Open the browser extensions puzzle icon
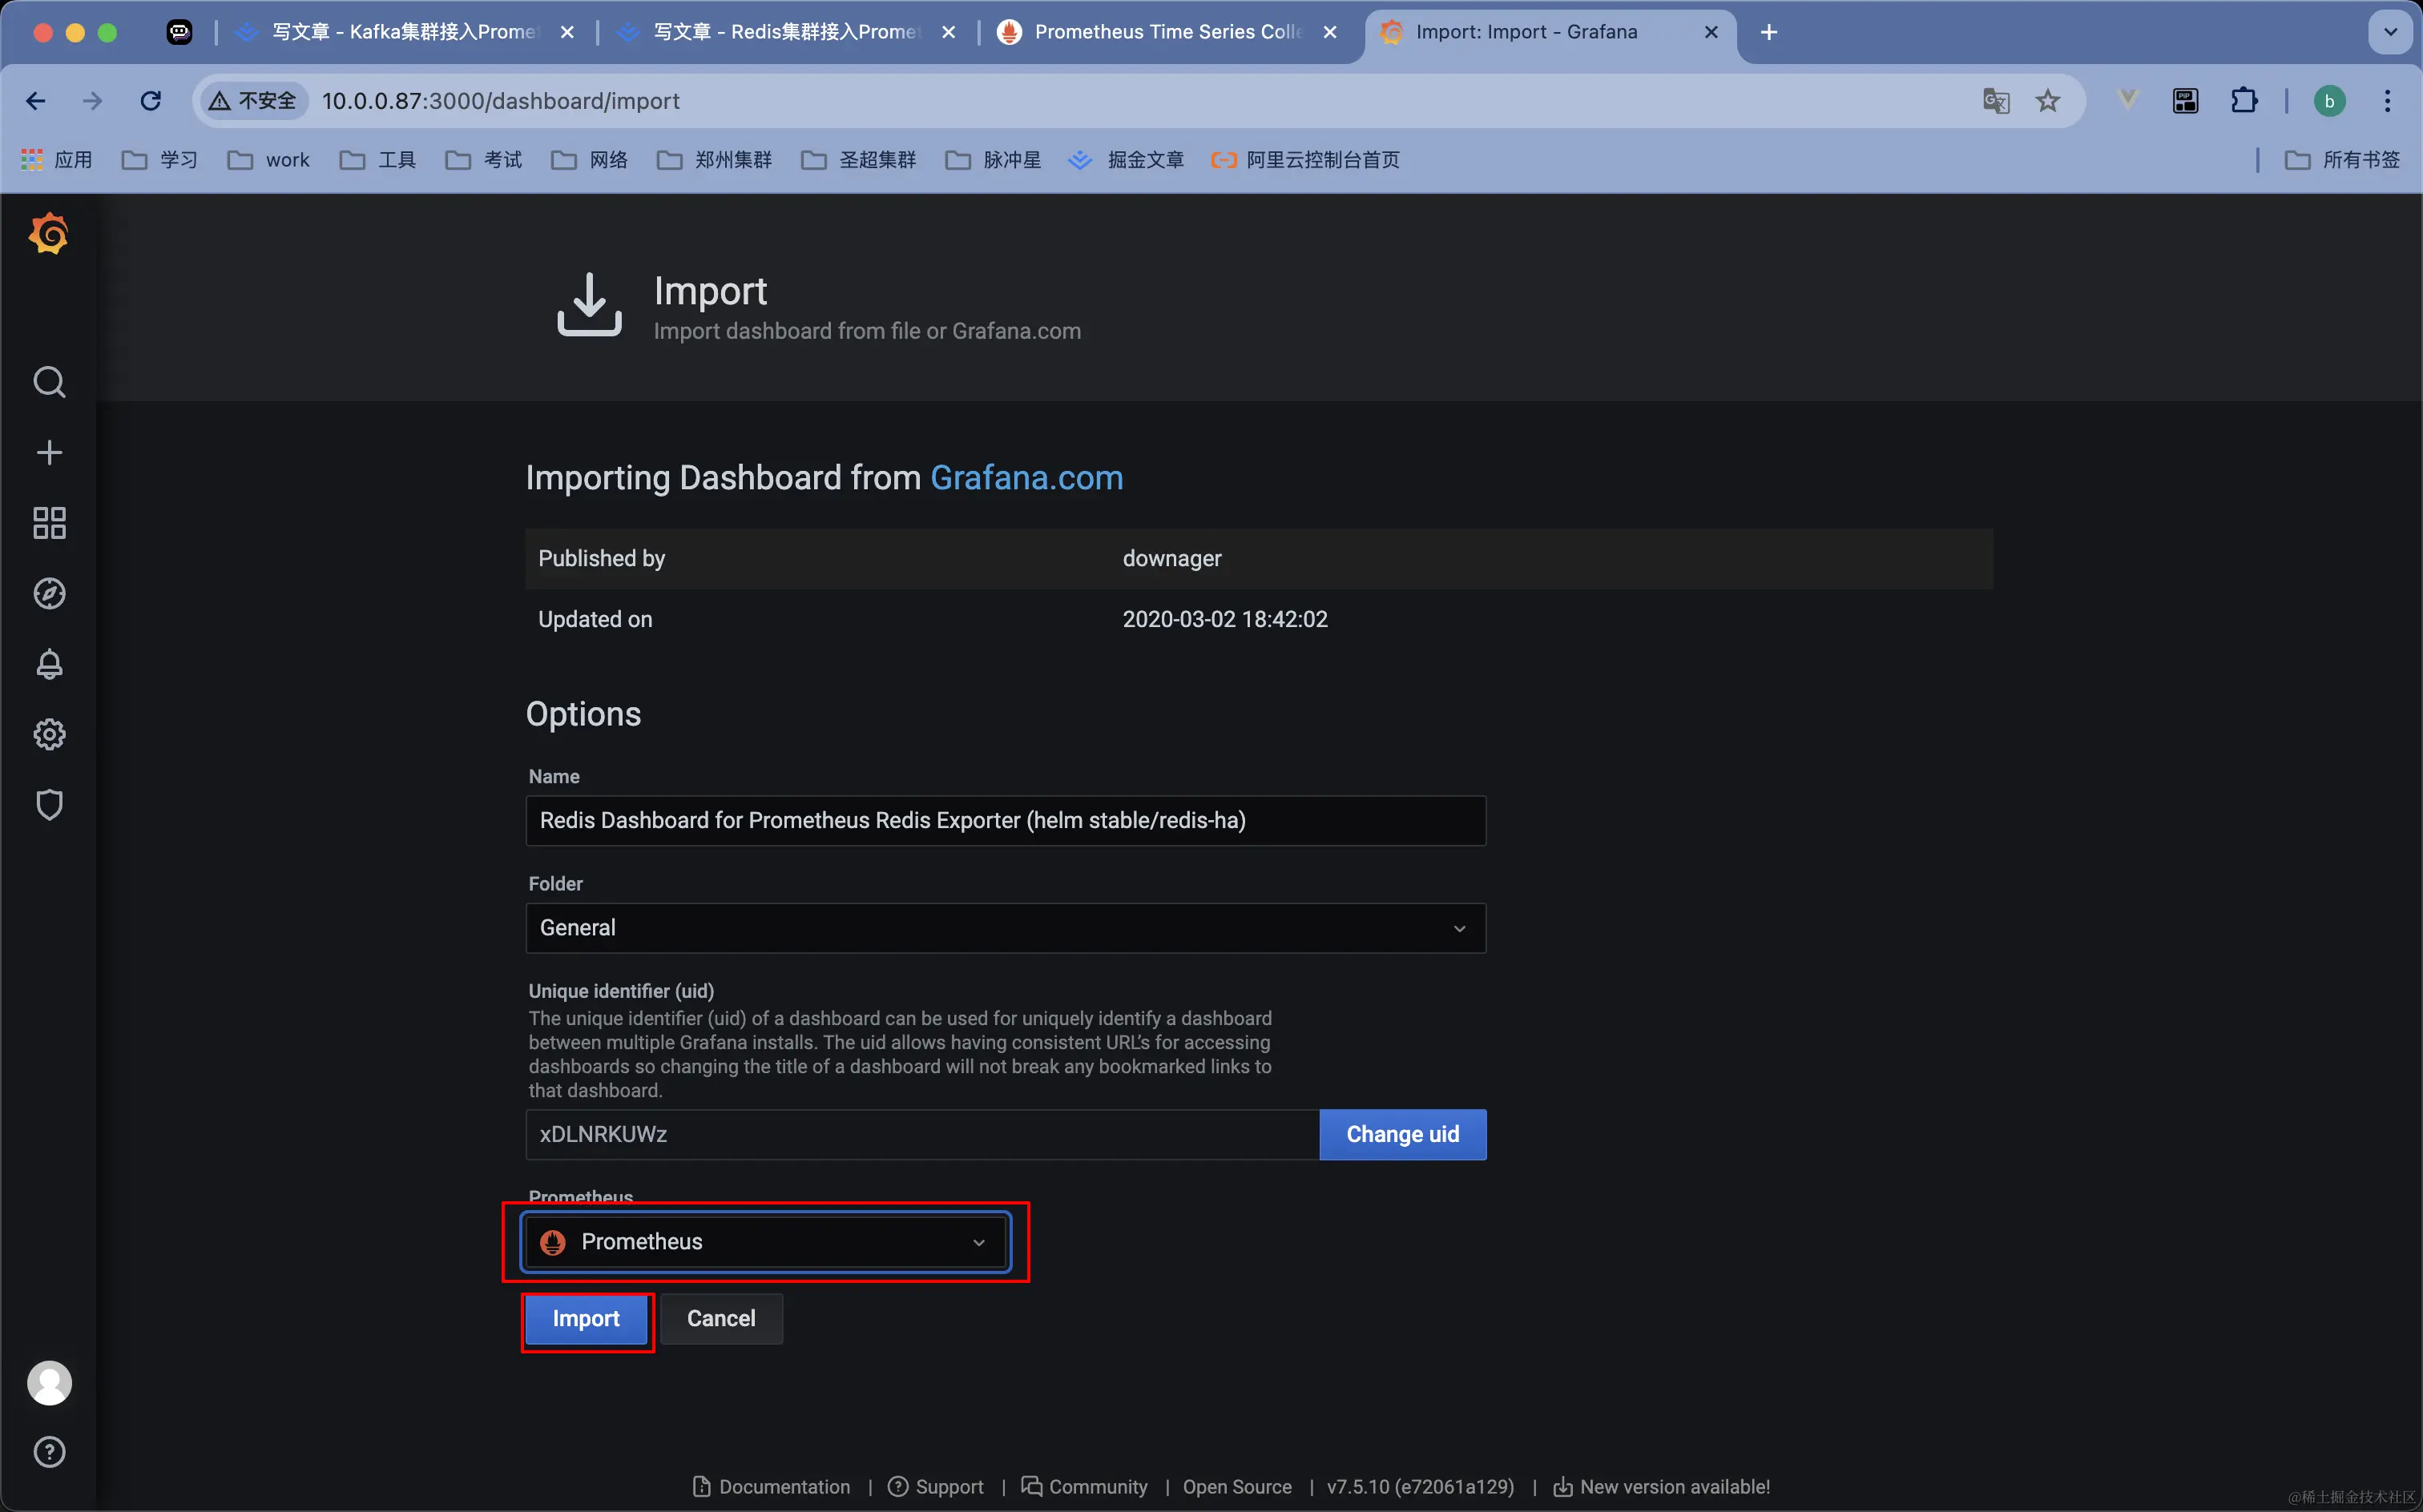Viewport: 2423px width, 1512px height. [2244, 101]
